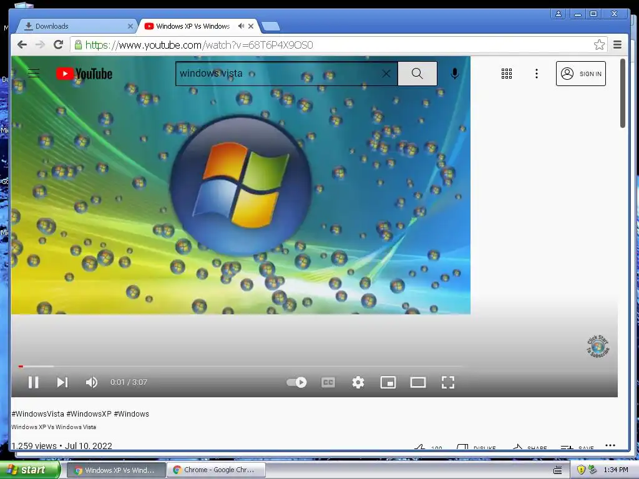Reload the current page
Image resolution: width=639 pixels, height=479 pixels.
tap(58, 45)
